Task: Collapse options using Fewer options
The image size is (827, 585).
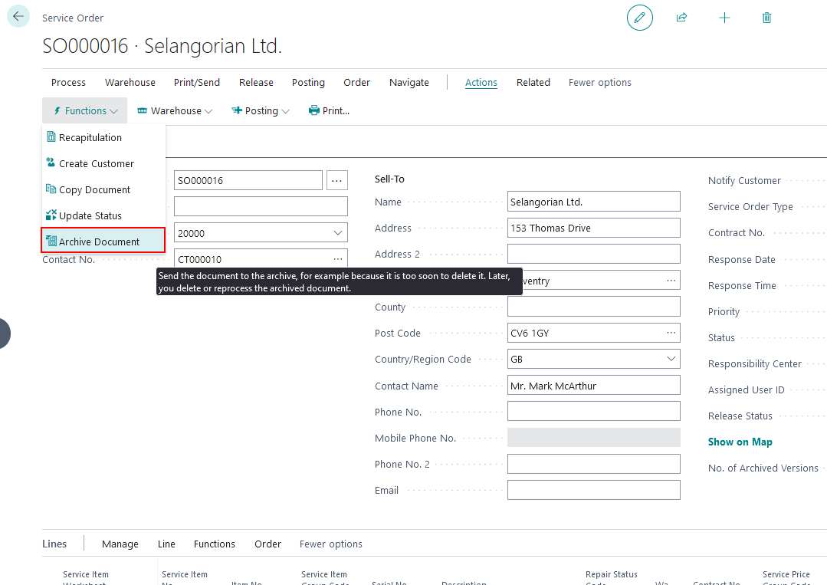Action: coord(599,82)
